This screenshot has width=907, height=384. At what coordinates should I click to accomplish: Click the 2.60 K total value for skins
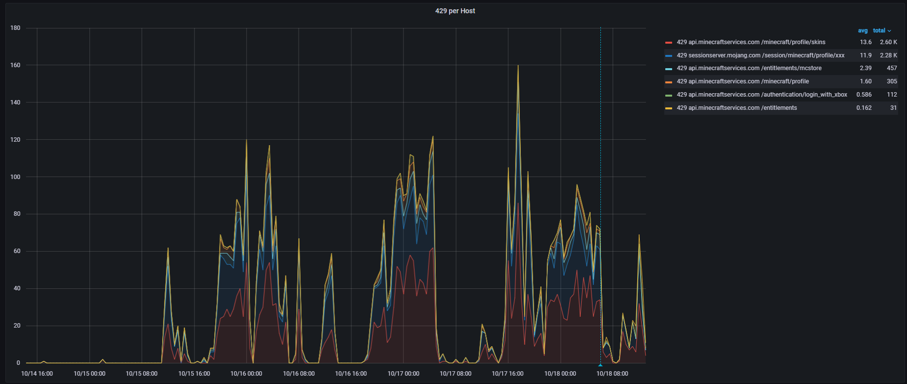tap(888, 42)
